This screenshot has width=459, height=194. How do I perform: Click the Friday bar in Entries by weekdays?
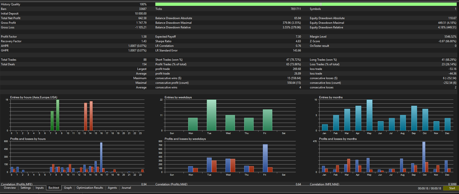(267, 120)
